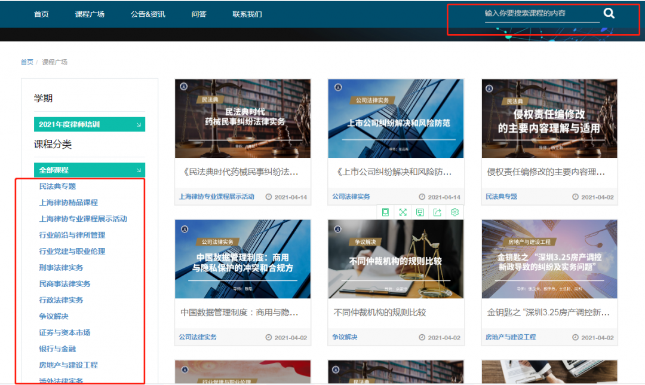Select 民商事法律实务 category
The image size is (645, 385).
point(64,284)
